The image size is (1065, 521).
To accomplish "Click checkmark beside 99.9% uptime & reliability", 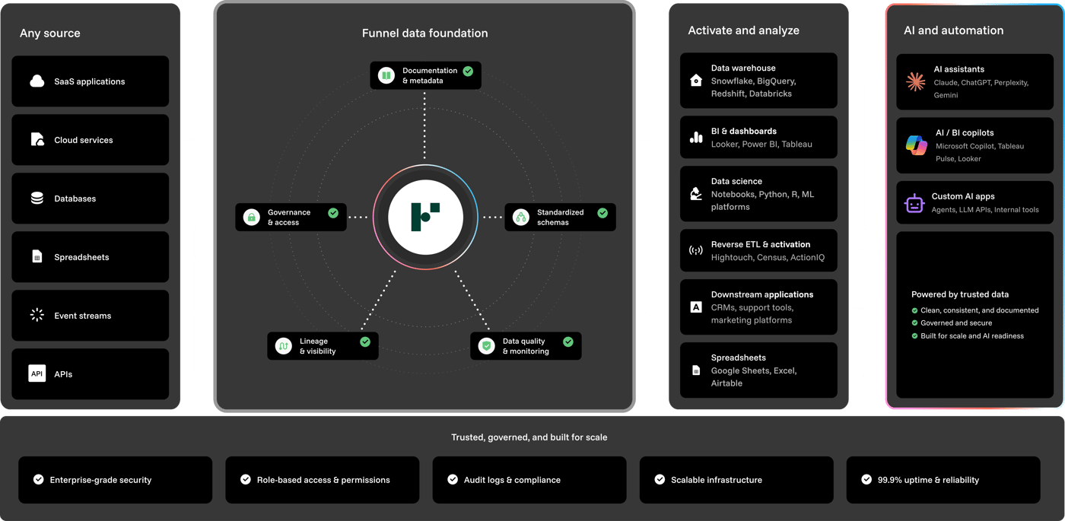I will pos(866,479).
